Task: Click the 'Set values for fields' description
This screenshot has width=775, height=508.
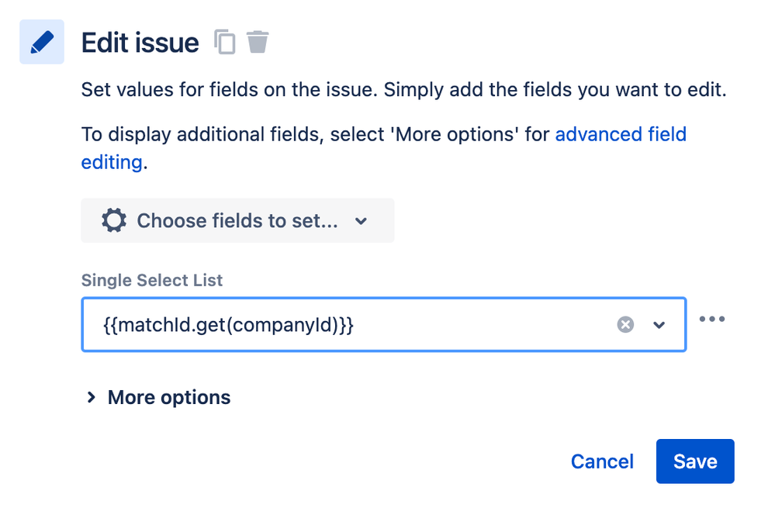Action: 403,89
